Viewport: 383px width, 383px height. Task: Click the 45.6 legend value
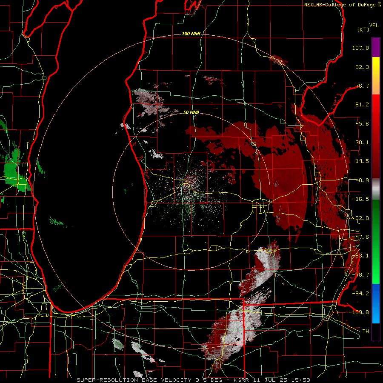click(x=362, y=123)
